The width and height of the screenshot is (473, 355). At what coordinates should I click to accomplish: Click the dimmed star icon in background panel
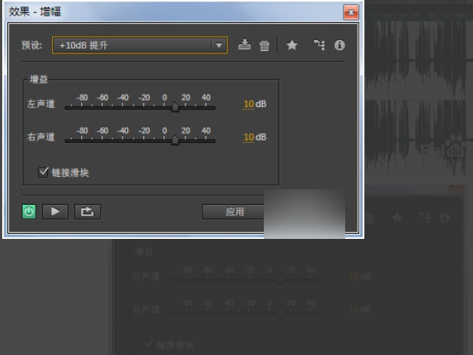point(397,217)
